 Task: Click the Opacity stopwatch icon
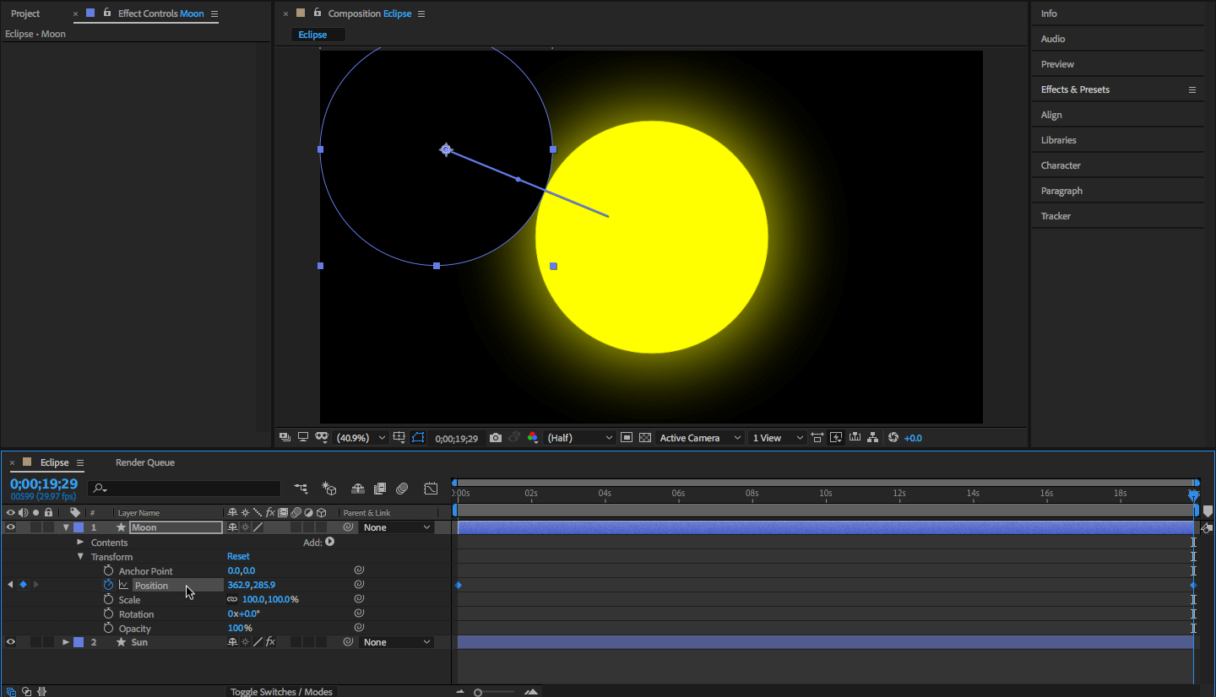108,629
